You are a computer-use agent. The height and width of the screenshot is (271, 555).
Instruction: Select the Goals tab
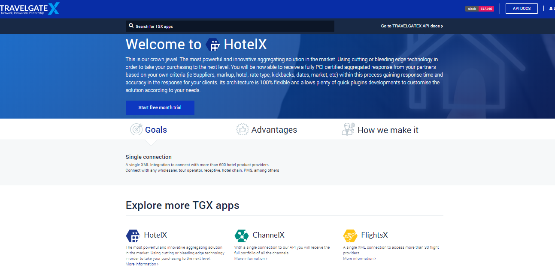tap(149, 130)
